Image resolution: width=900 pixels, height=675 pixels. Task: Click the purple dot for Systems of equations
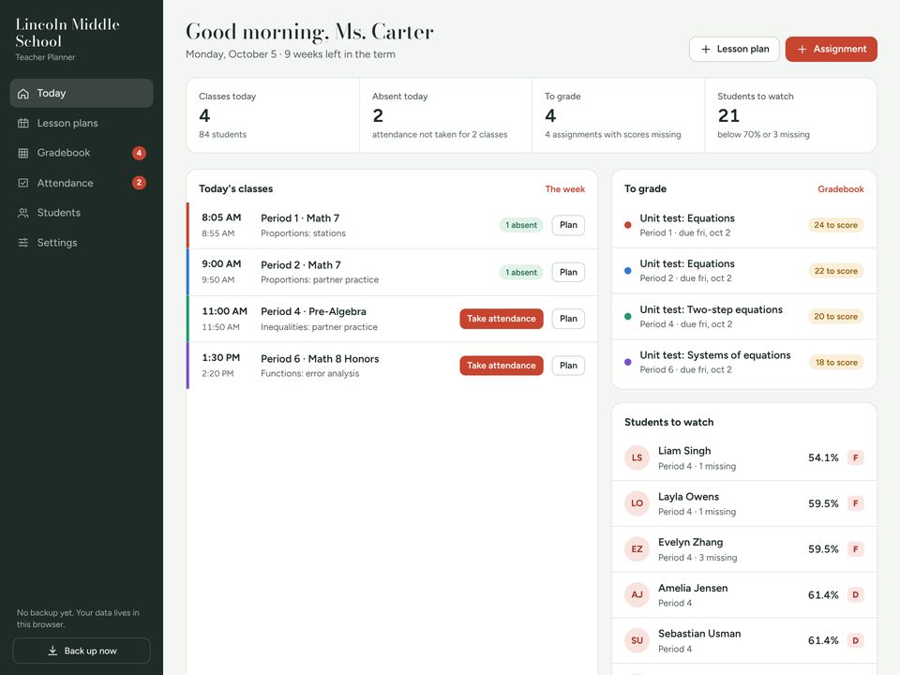click(x=628, y=362)
